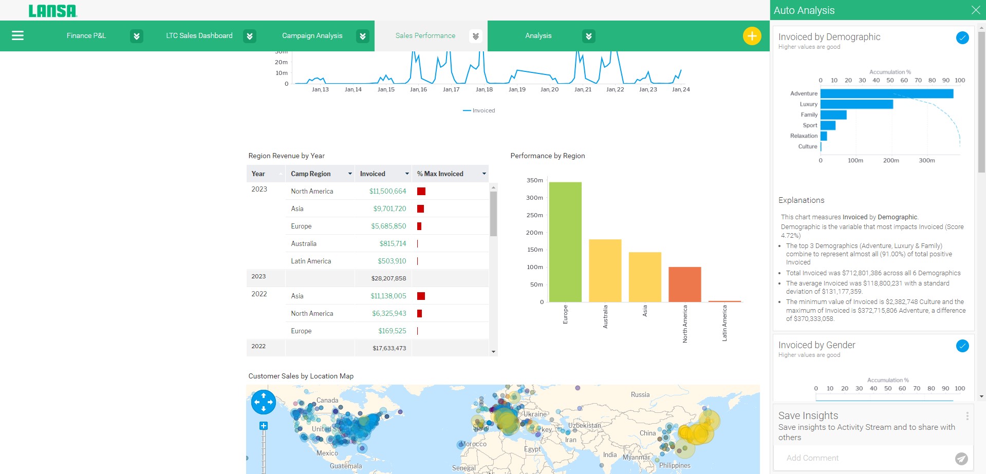Send comment using the paper plane icon
986x474 pixels.
tap(961, 458)
